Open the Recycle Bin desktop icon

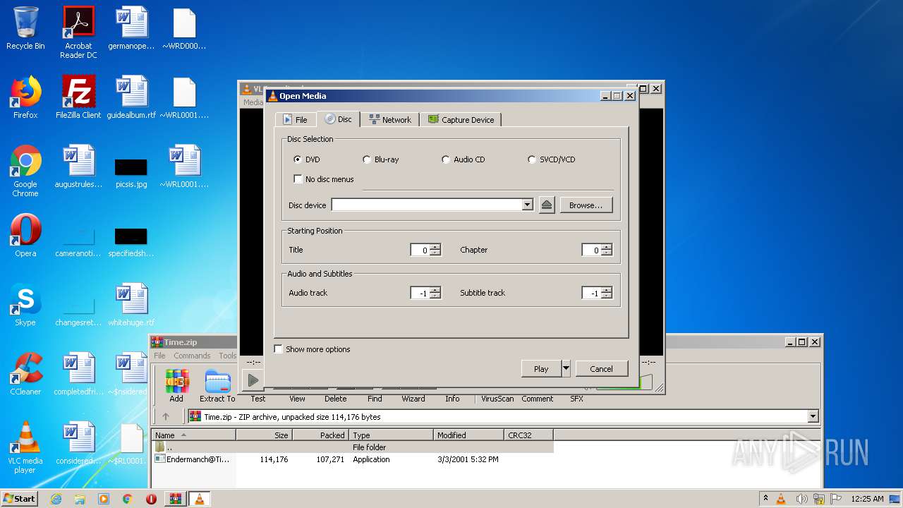click(x=25, y=28)
